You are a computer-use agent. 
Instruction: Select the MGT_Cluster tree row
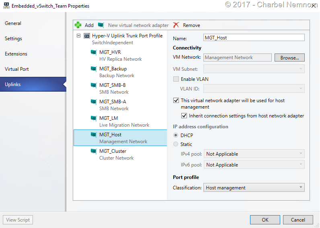[120, 154]
